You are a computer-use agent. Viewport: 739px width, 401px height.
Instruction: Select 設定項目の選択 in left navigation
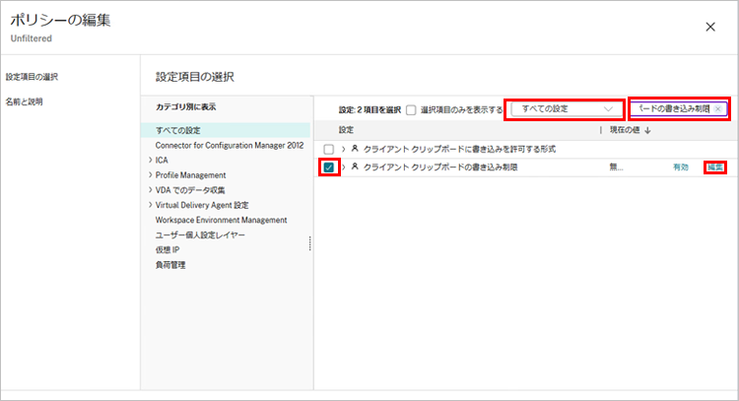tap(32, 76)
